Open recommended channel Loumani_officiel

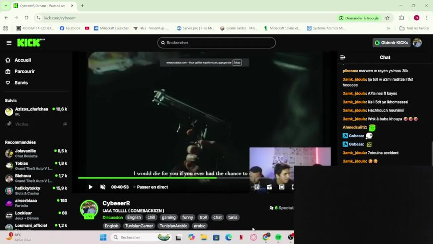pos(36,227)
